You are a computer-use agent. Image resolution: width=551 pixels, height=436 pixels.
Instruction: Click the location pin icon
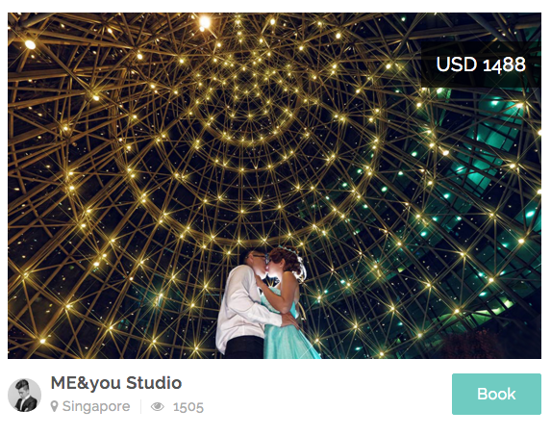54,406
